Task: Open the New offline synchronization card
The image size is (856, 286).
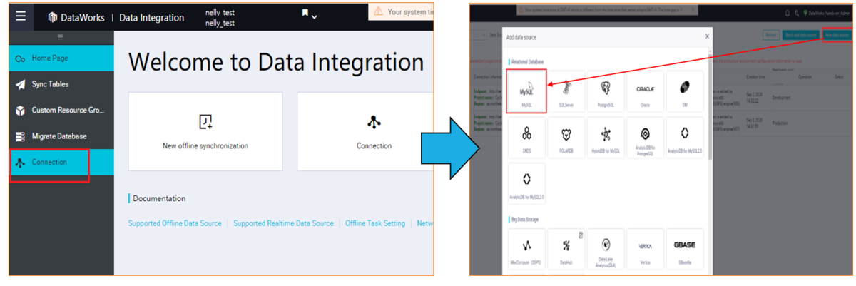Action: tap(205, 131)
